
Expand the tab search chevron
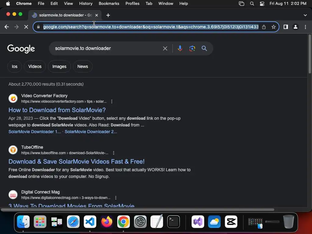pyautogui.click(x=305, y=15)
